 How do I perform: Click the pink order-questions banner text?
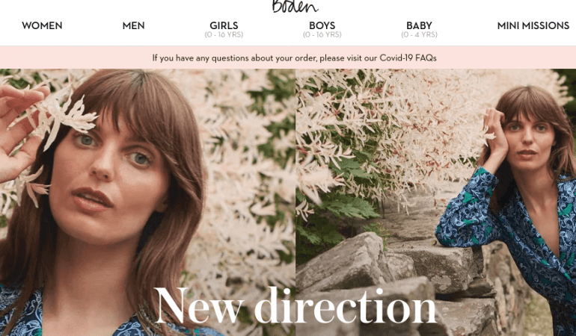294,58
